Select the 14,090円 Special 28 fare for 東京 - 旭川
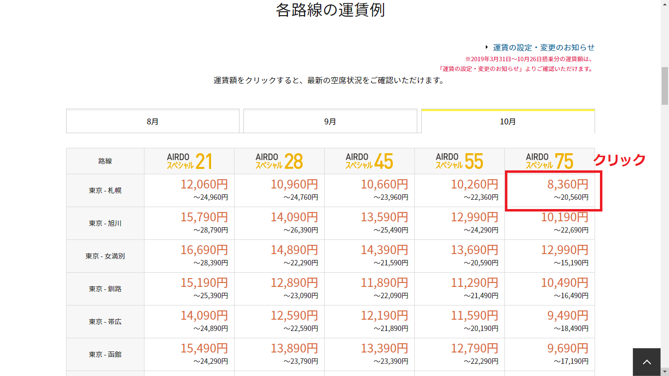The width and height of the screenshot is (669, 376). [294, 217]
